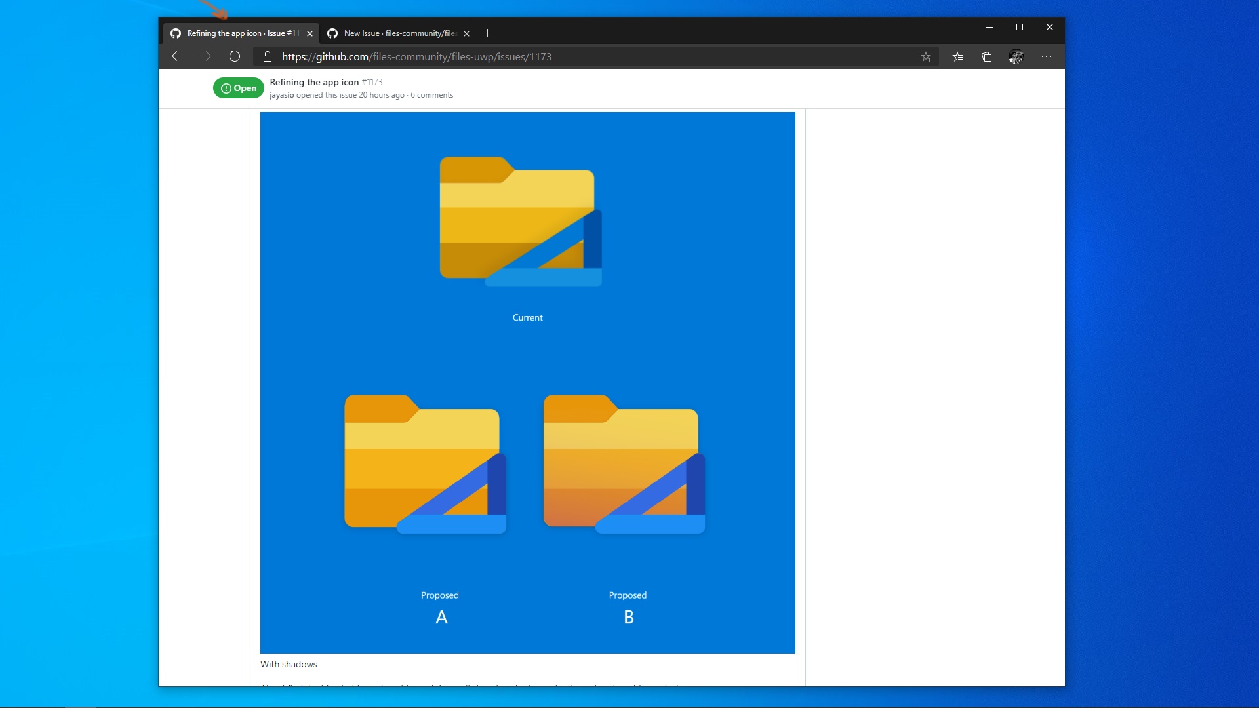Add page to favorites with the star icon
This screenshot has width=1259, height=708.
(x=926, y=57)
